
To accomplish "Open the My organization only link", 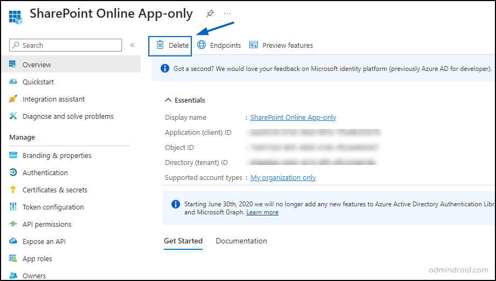I will coord(283,177).
